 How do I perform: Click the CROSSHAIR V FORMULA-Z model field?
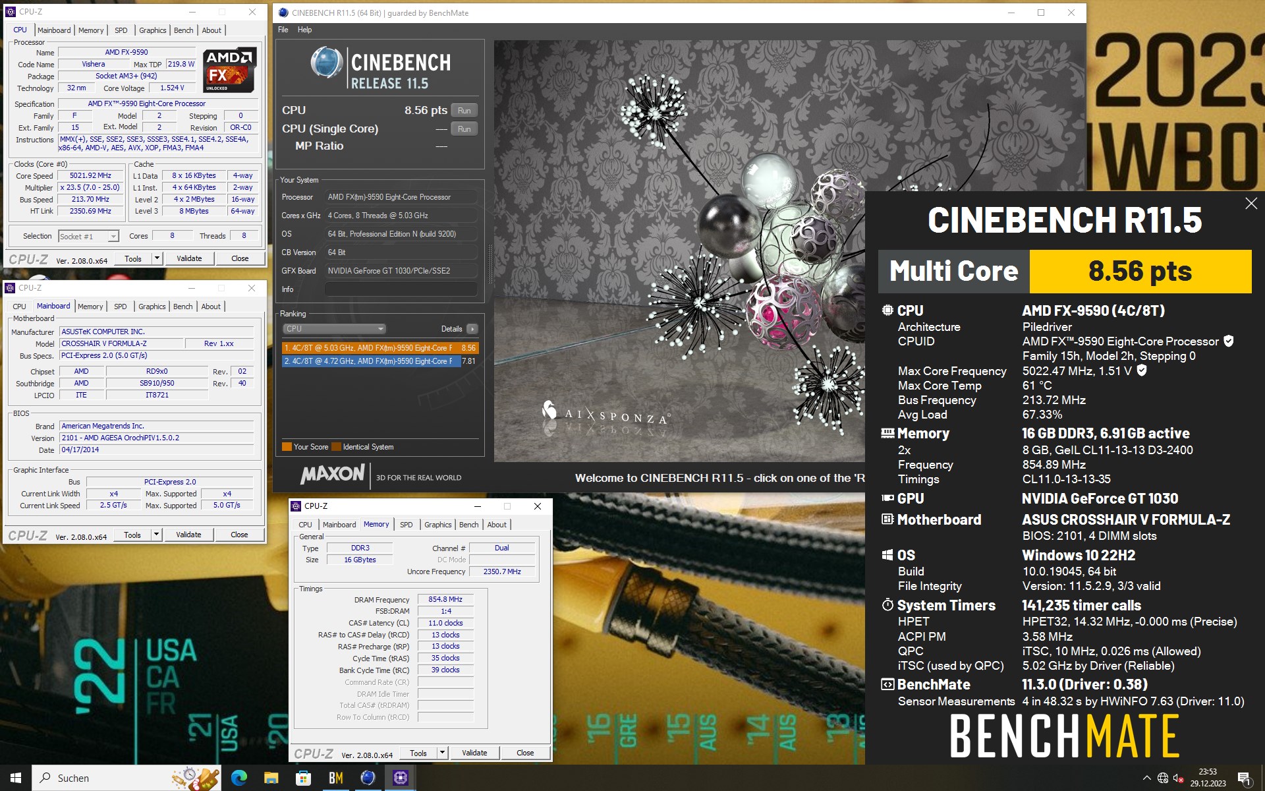click(x=121, y=343)
